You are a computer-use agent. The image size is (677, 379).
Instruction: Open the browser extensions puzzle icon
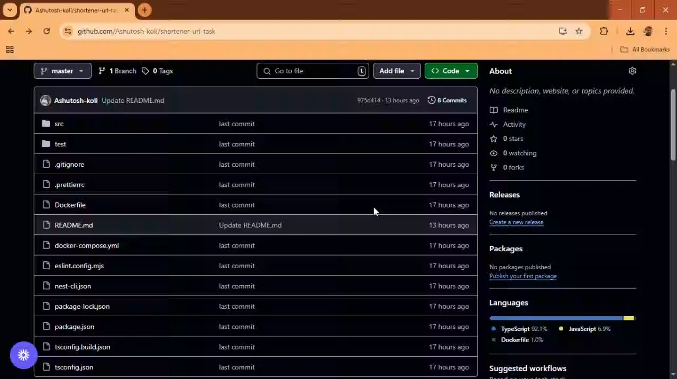pyautogui.click(x=603, y=31)
